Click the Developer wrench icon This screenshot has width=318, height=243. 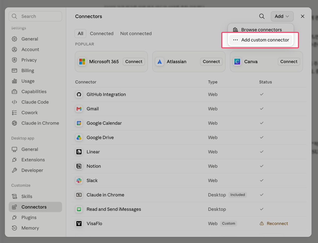tap(14, 170)
